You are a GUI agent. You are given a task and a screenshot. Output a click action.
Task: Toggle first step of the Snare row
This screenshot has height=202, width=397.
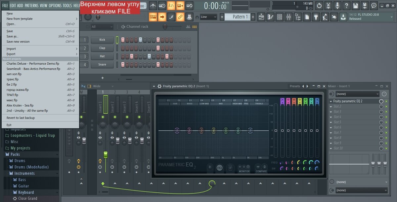(123, 64)
